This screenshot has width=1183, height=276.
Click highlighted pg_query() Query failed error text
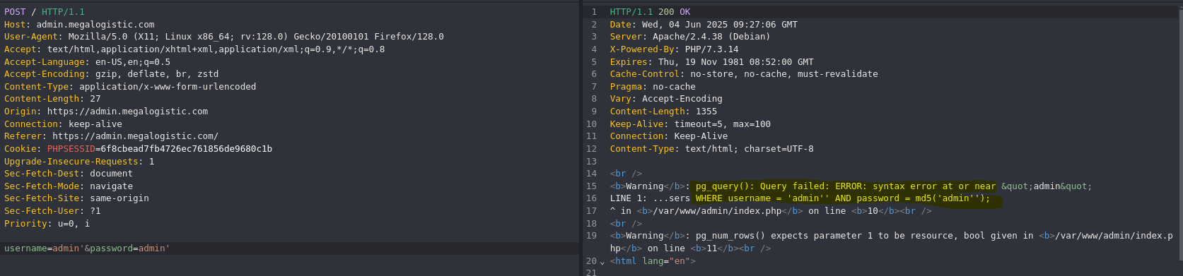point(846,186)
